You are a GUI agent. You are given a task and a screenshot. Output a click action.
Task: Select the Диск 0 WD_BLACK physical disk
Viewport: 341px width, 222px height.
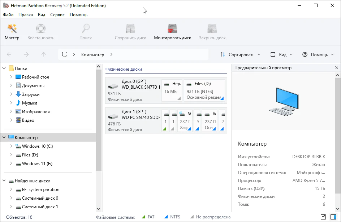(x=133, y=90)
